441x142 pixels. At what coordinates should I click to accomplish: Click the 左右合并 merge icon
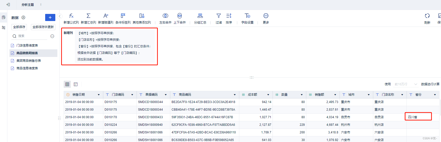click(165, 16)
